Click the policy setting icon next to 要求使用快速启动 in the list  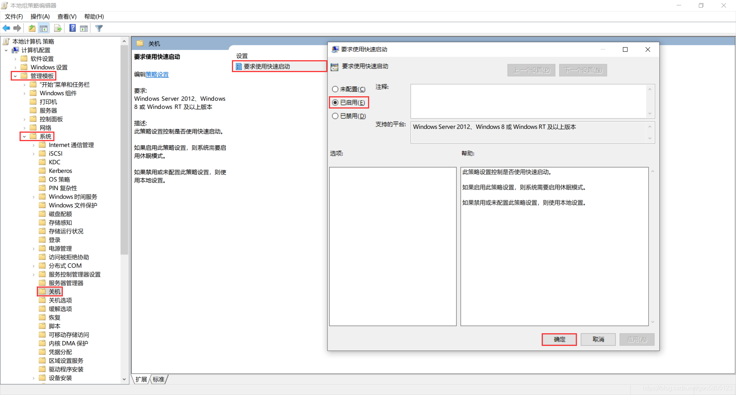point(239,66)
